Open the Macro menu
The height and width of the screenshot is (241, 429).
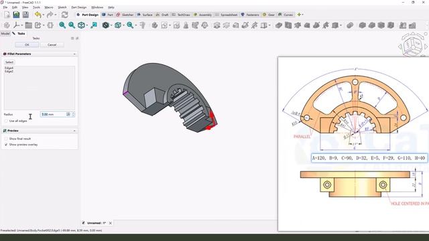pyautogui.click(x=49, y=7)
